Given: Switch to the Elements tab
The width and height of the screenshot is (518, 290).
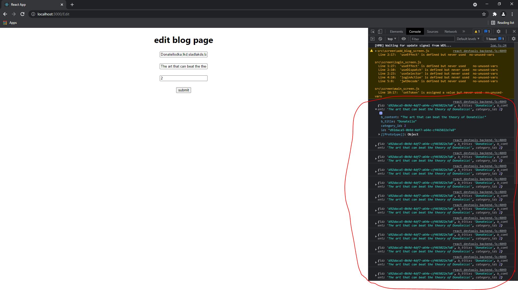Looking at the screenshot, I should [396, 31].
